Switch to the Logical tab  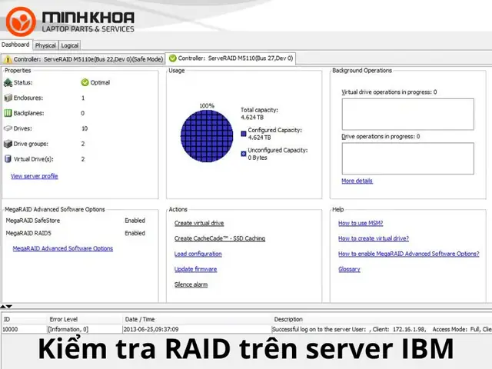pos(70,45)
